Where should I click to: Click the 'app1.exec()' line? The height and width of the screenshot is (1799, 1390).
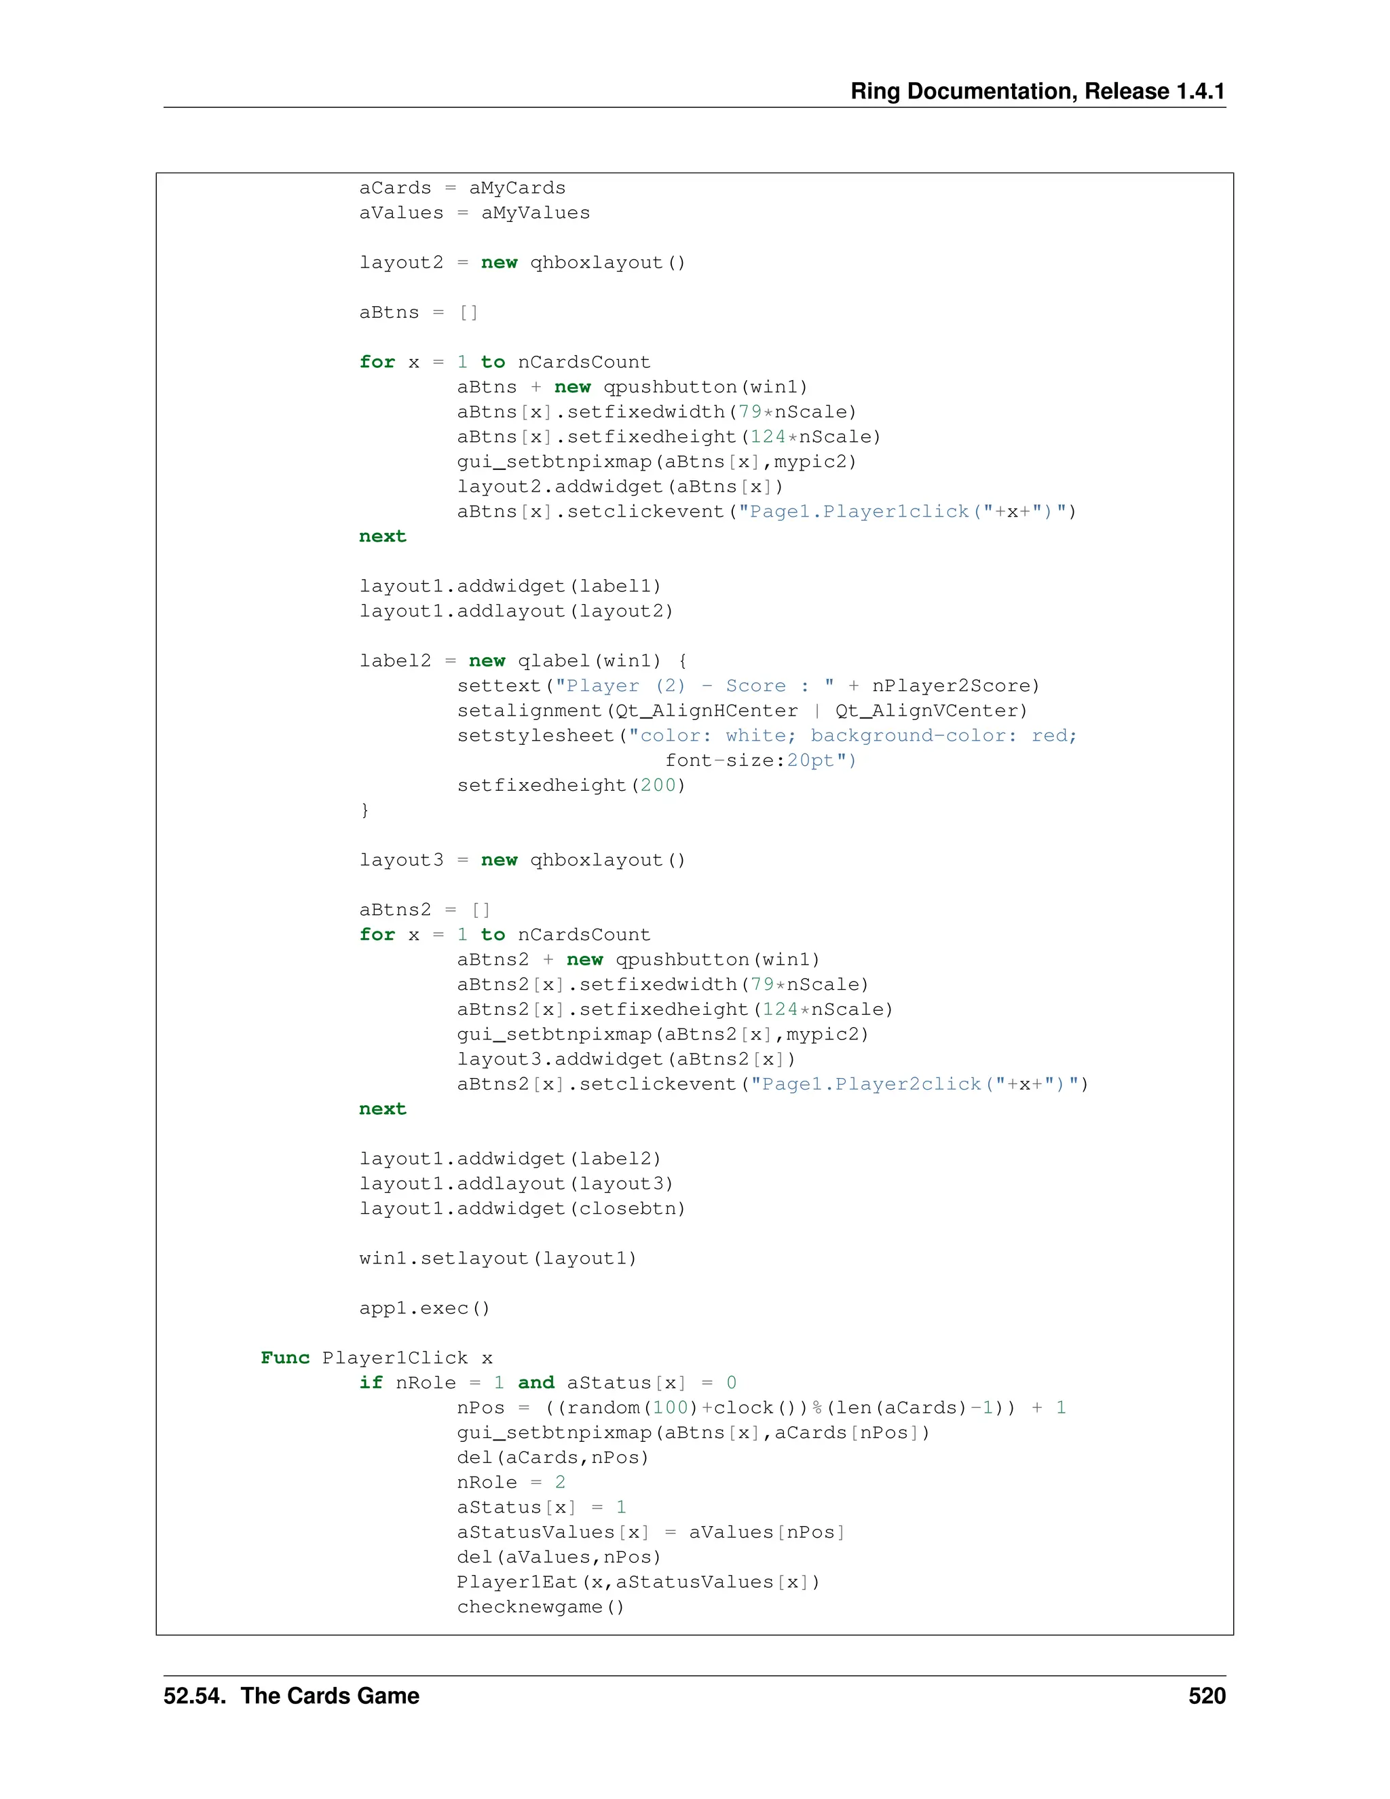[x=424, y=1308]
